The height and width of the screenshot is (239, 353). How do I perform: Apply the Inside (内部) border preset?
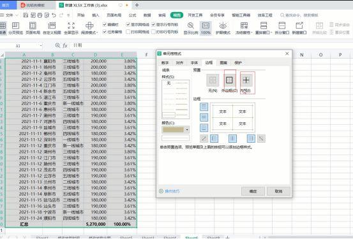click(246, 80)
